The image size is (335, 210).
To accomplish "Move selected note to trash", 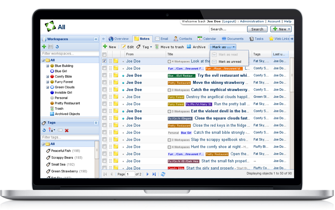I will tap(169, 47).
